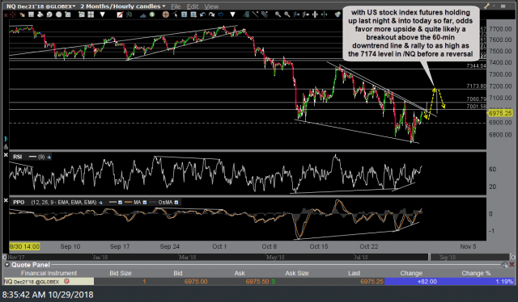Click the vertical expand bars icon
The image size is (518, 302).
[x=315, y=15]
